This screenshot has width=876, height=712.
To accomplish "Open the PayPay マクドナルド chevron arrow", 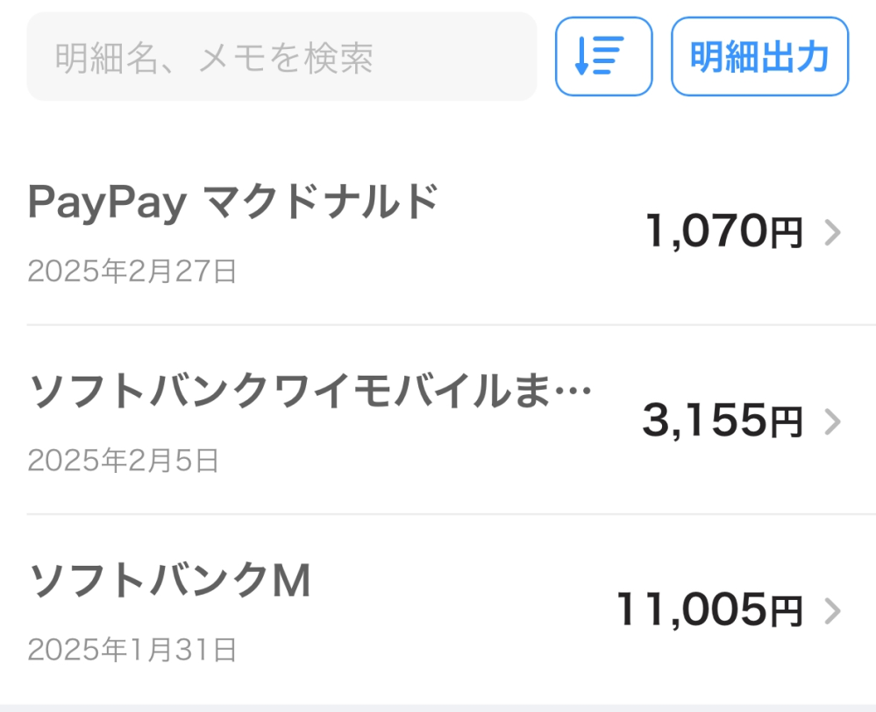I will coord(833,233).
